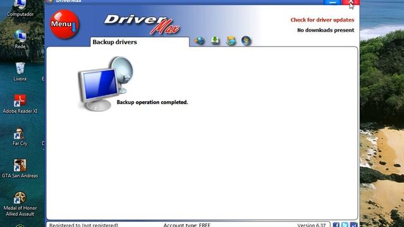Select the Adobe Reader XI shortcut
The width and height of the screenshot is (404, 227).
click(x=20, y=104)
